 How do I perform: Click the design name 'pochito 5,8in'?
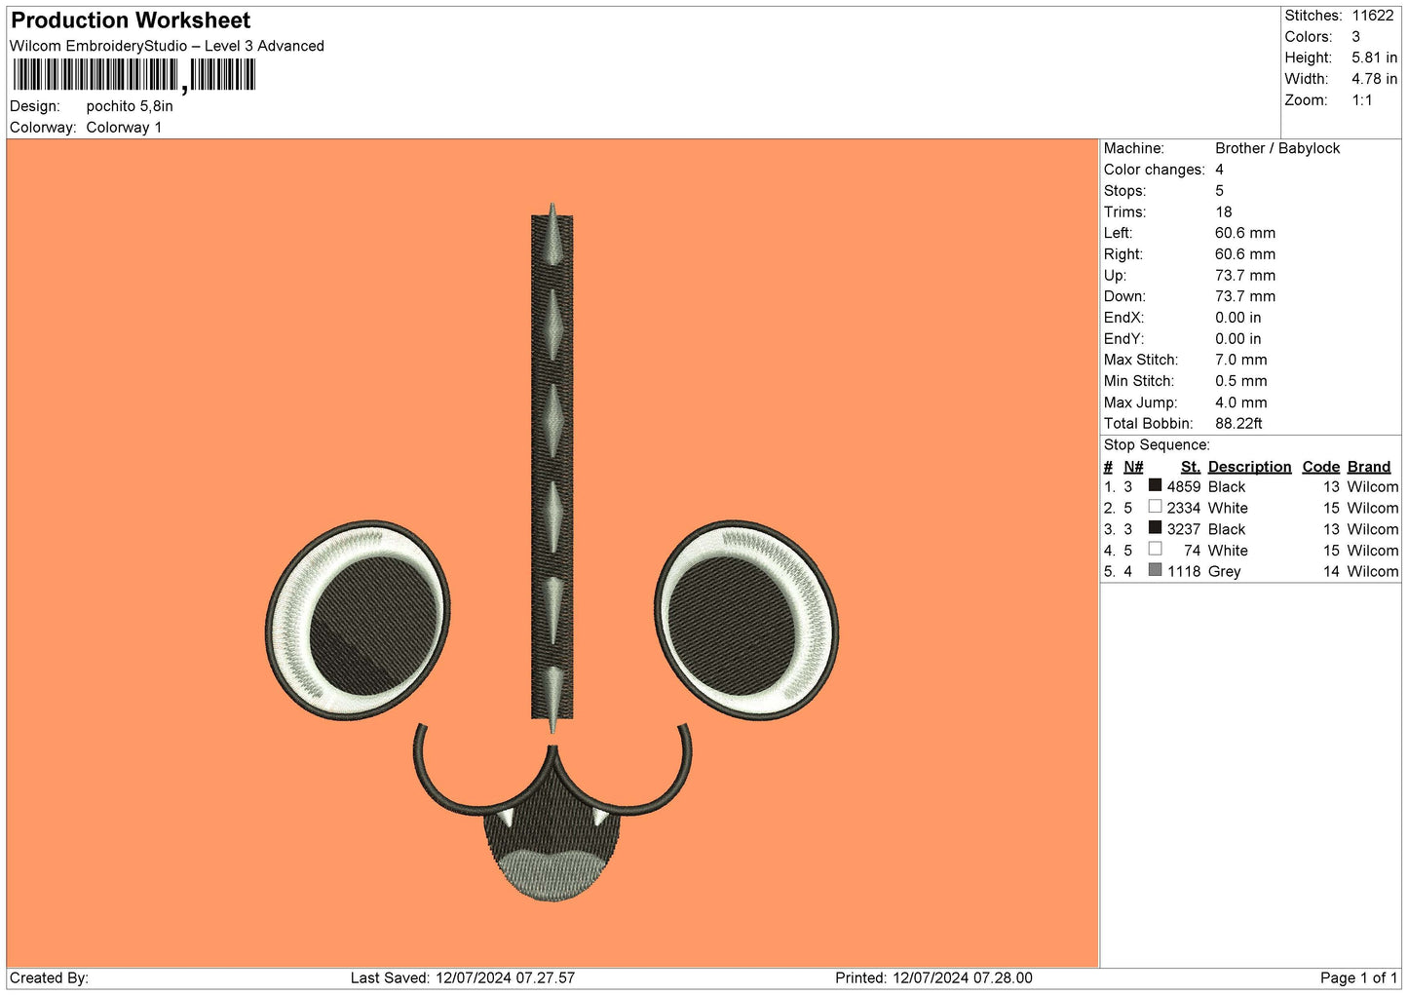tap(130, 106)
